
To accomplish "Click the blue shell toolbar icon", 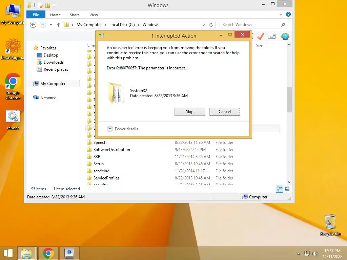I will coord(285,36).
